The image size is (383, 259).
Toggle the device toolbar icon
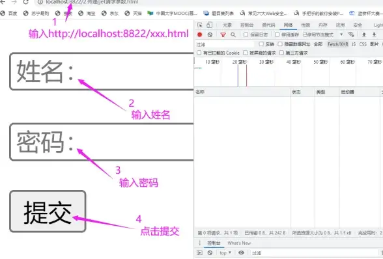point(209,25)
